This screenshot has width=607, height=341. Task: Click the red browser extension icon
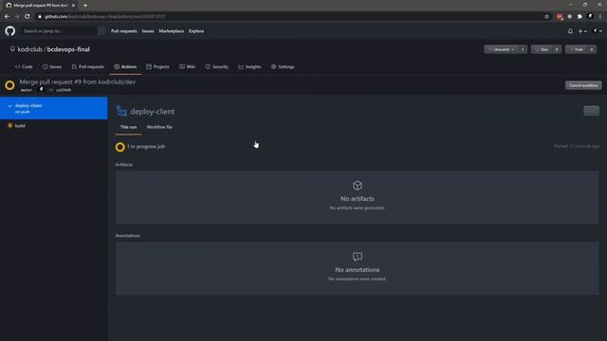pyautogui.click(x=560, y=17)
